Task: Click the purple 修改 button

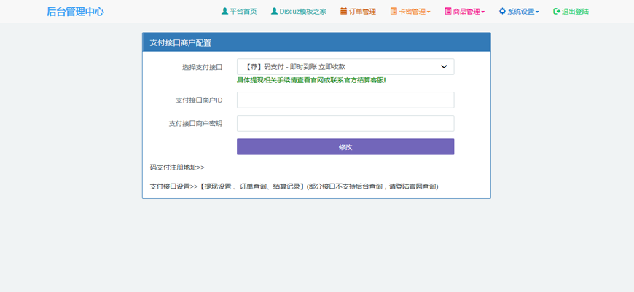Action: tap(345, 147)
